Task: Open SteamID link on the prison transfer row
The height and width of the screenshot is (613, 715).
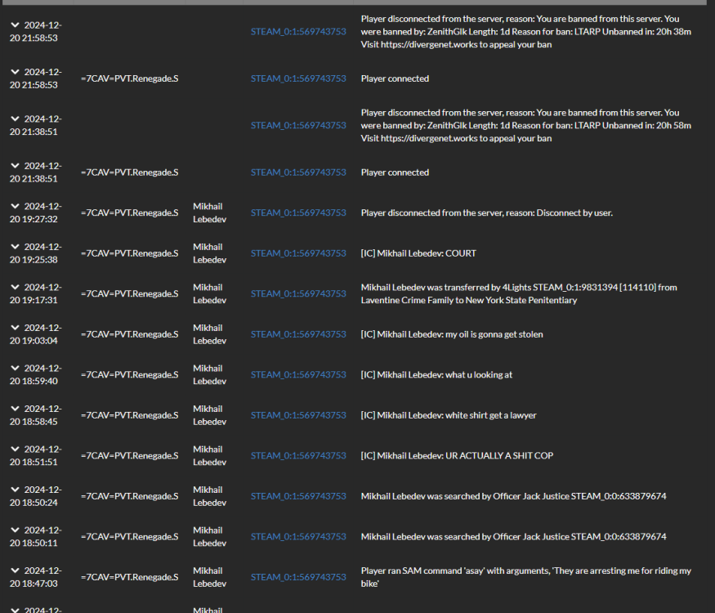Action: pos(298,293)
